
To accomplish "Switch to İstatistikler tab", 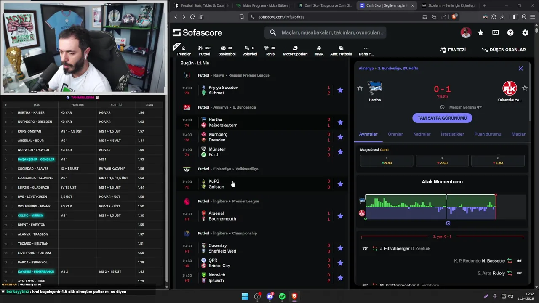I will coord(452,134).
